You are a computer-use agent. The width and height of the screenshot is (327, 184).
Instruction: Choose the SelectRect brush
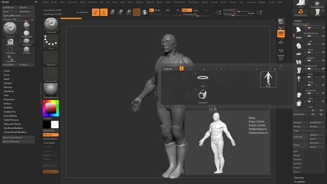point(10,50)
